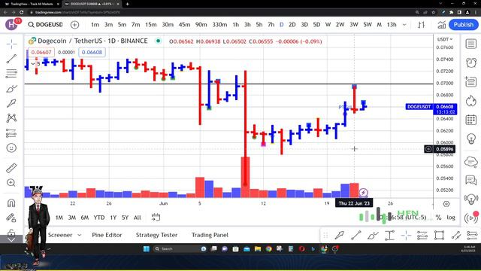Screen dimensions: 481x271
Task: Select the 15m timeframe
Action: (151, 25)
